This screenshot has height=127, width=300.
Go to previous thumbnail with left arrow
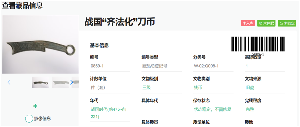[x=9, y=82]
